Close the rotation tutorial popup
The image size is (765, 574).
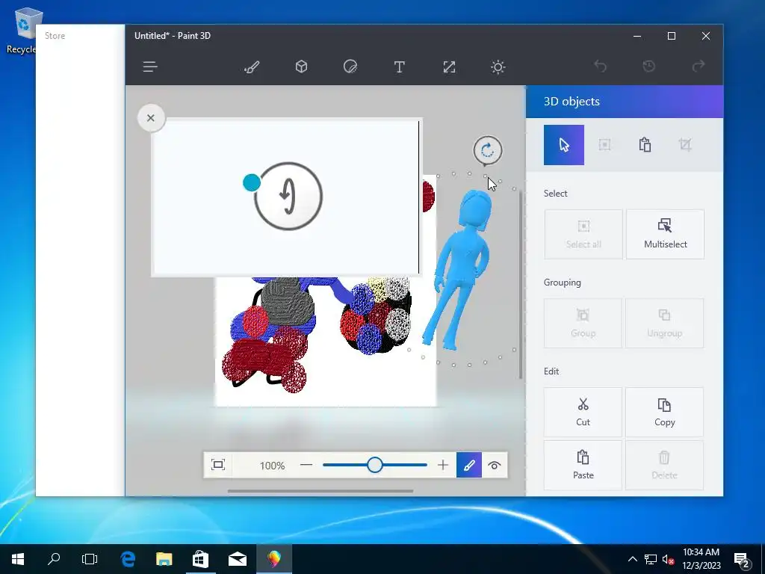pyautogui.click(x=151, y=117)
